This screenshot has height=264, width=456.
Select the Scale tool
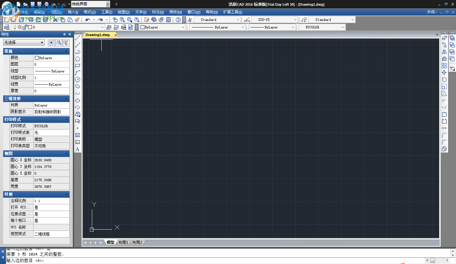coord(444,87)
